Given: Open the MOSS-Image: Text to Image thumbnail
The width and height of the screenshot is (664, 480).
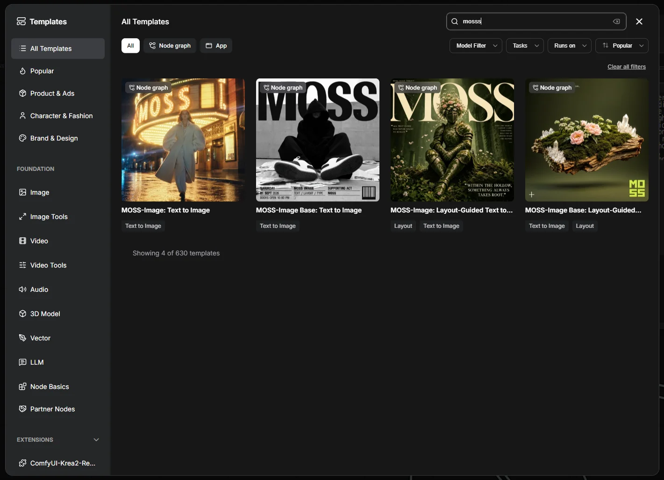Looking at the screenshot, I should (x=183, y=140).
